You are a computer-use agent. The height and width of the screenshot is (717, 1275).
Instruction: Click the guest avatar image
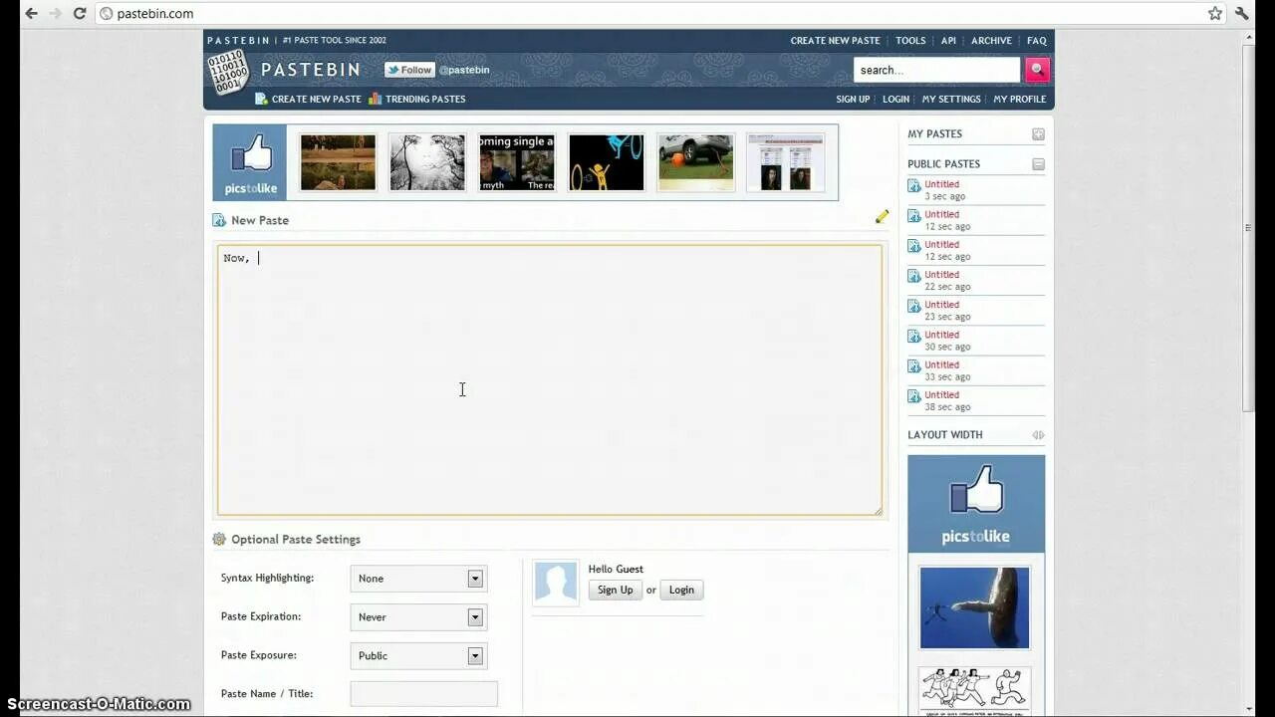pos(556,582)
